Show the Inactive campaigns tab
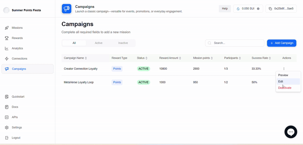This screenshot has width=303, height=145. tap(123, 43)
